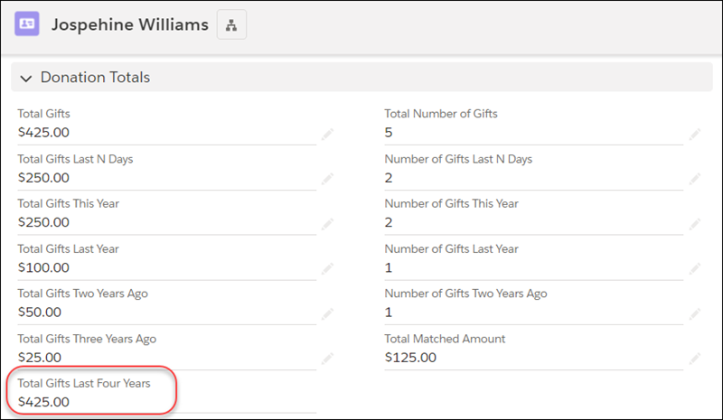Click the Total Gifts Three Years Ago label
Image resolution: width=723 pixels, height=420 pixels.
(87, 339)
